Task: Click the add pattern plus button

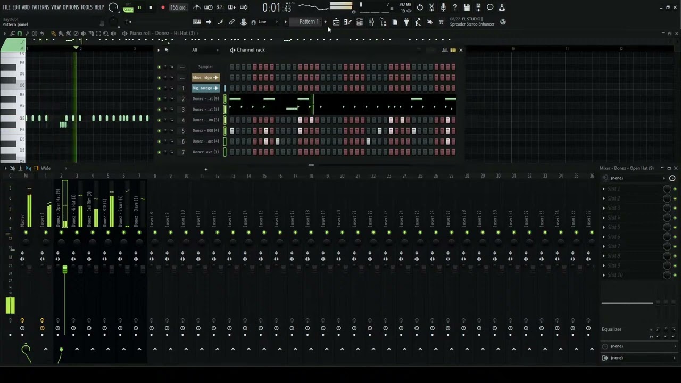Action: click(x=326, y=22)
